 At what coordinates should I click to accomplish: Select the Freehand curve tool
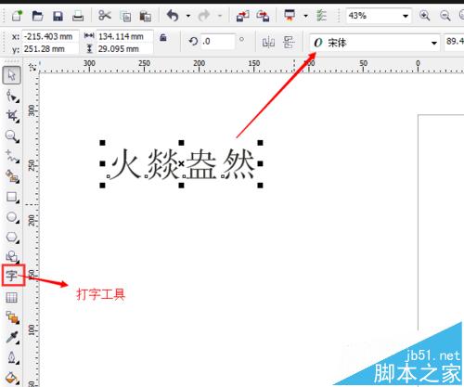12,157
